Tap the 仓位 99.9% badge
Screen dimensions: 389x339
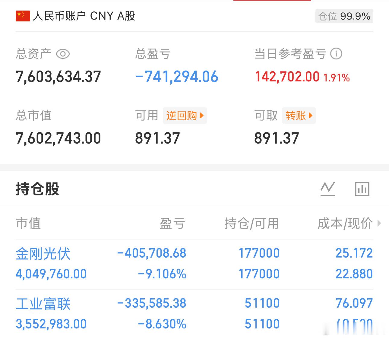[x=344, y=16]
